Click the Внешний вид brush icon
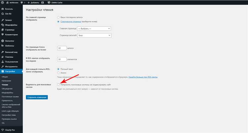The image size is (248, 133). 3,52
